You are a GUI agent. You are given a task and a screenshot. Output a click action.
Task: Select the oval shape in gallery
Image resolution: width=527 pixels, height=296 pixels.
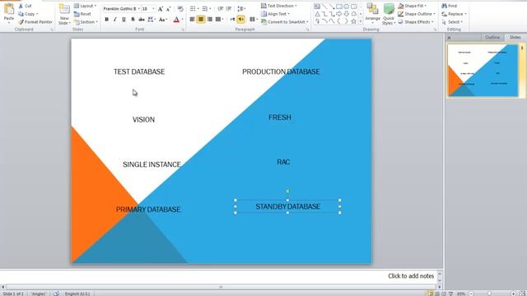click(346, 7)
